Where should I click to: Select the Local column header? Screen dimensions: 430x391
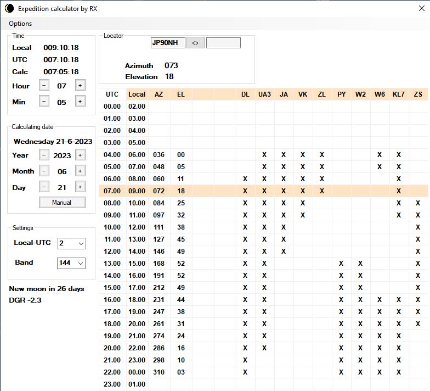[137, 94]
